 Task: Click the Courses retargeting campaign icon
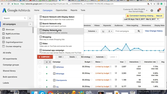pos(3,46)
